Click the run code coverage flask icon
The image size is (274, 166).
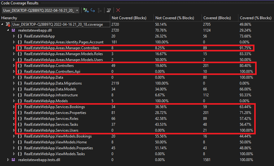click(x=86, y=10)
